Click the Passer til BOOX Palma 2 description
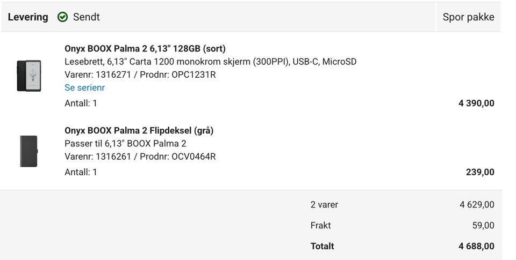Viewport: 516px width, 260px height. tap(125, 144)
